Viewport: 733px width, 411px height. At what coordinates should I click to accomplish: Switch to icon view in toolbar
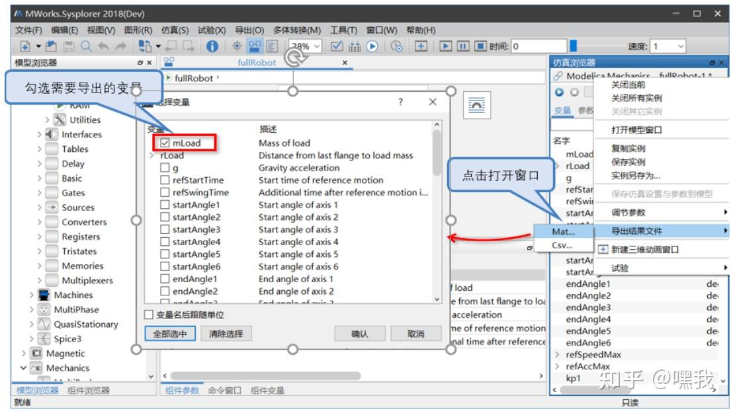(237, 46)
